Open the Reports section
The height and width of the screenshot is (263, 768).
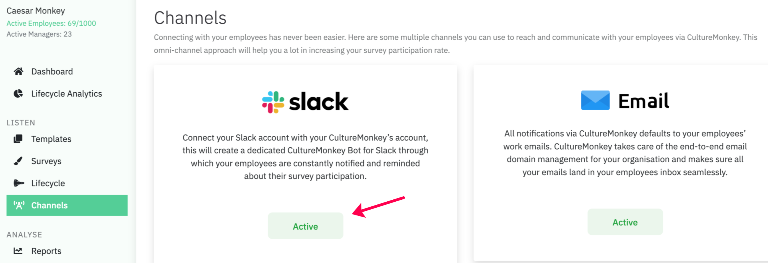pos(46,251)
